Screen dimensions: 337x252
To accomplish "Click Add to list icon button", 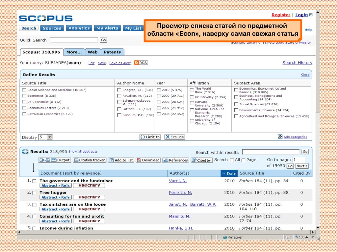I will pos(121,160).
